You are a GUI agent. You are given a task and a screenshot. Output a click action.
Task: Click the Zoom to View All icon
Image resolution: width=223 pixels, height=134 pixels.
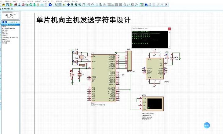(x=80, y=5)
